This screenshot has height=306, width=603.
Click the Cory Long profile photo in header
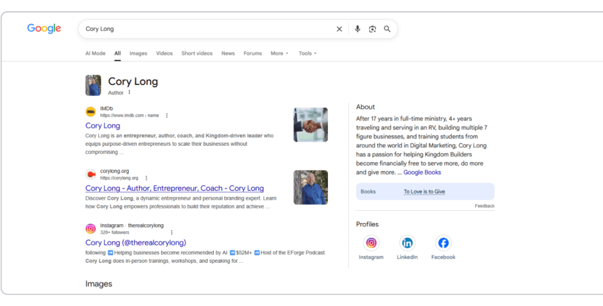pyautogui.click(x=93, y=85)
